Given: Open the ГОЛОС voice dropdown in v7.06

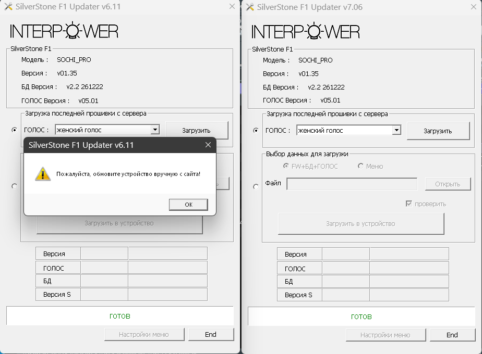Looking at the screenshot, I should (x=397, y=130).
